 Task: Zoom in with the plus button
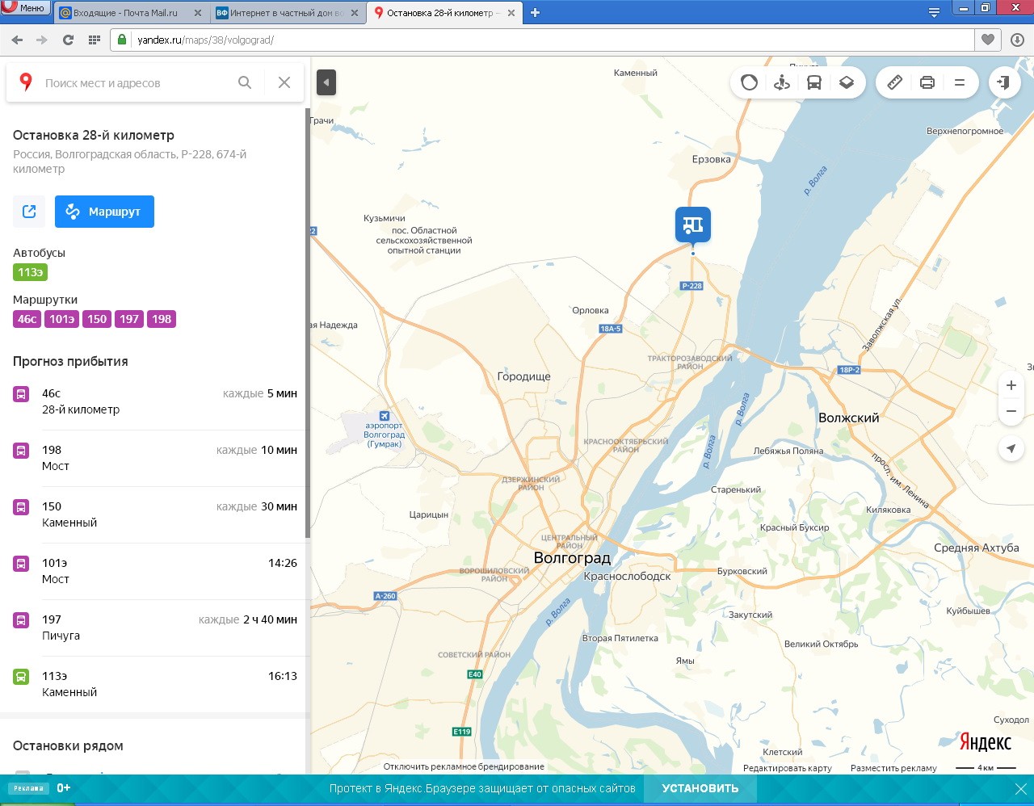point(1011,385)
